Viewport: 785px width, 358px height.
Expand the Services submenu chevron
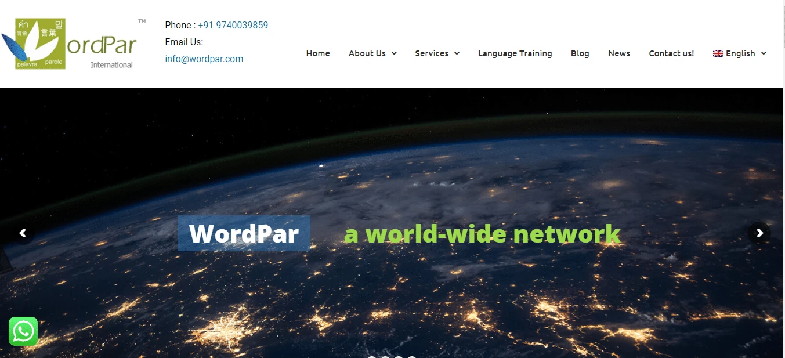click(x=457, y=53)
